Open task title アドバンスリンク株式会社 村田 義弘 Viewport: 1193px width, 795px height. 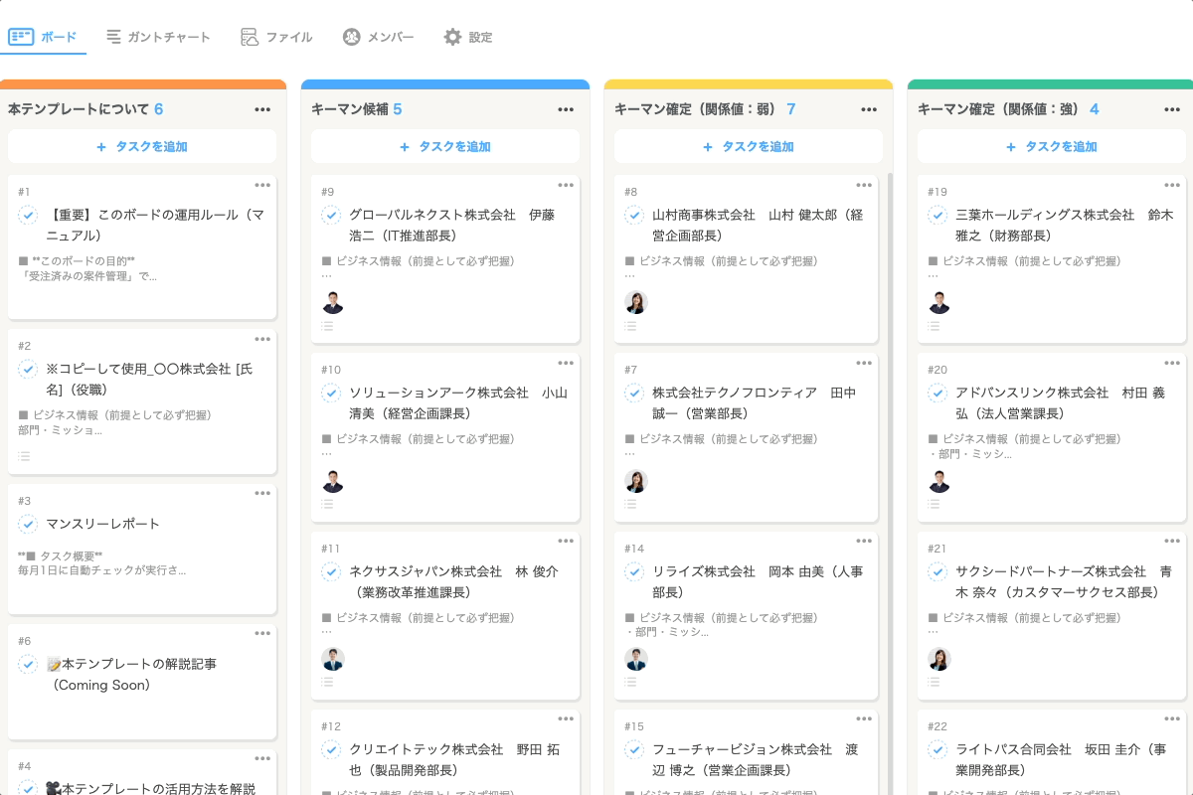click(x=1060, y=402)
